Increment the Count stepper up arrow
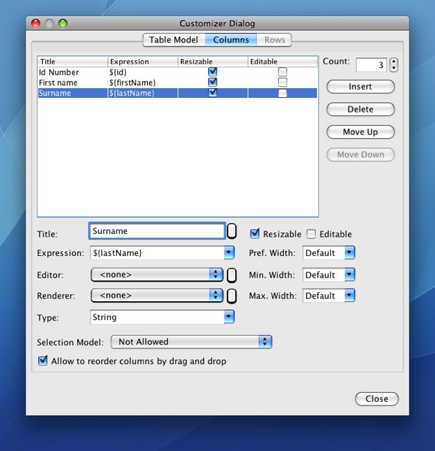Image resolution: width=435 pixels, height=451 pixels. coord(393,61)
